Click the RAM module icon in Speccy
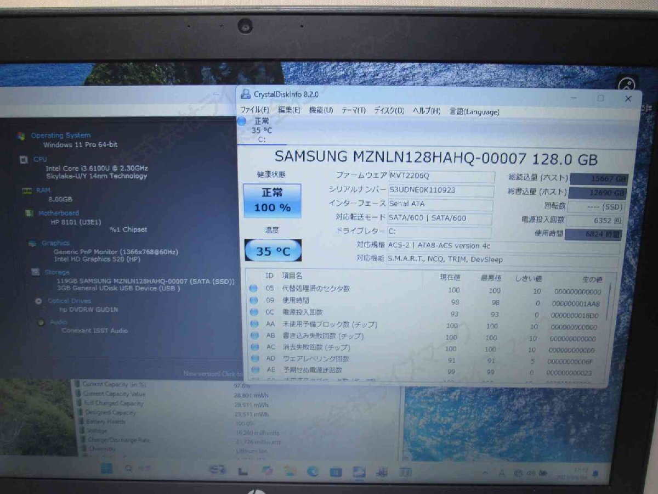Image resolution: width=658 pixels, height=494 pixels. coord(26,190)
